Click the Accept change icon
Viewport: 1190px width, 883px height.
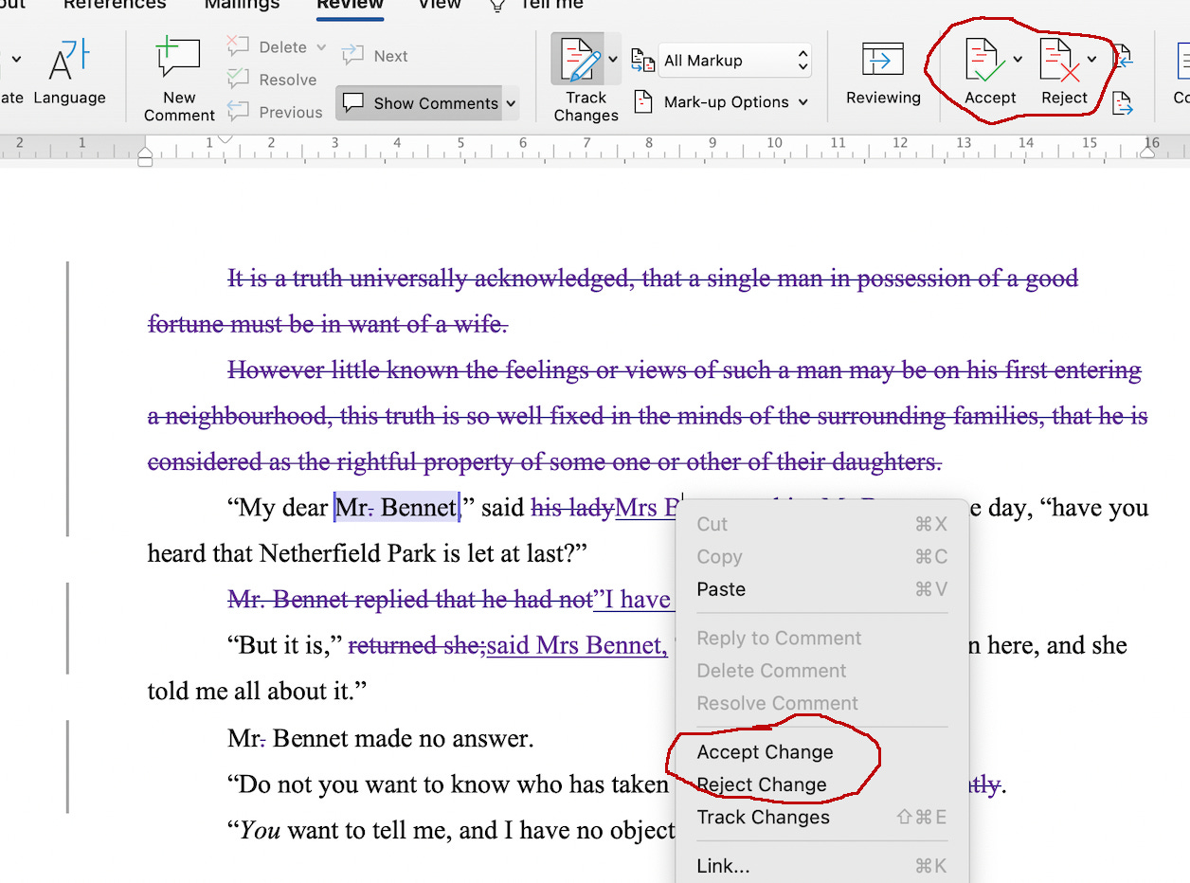[x=983, y=62]
